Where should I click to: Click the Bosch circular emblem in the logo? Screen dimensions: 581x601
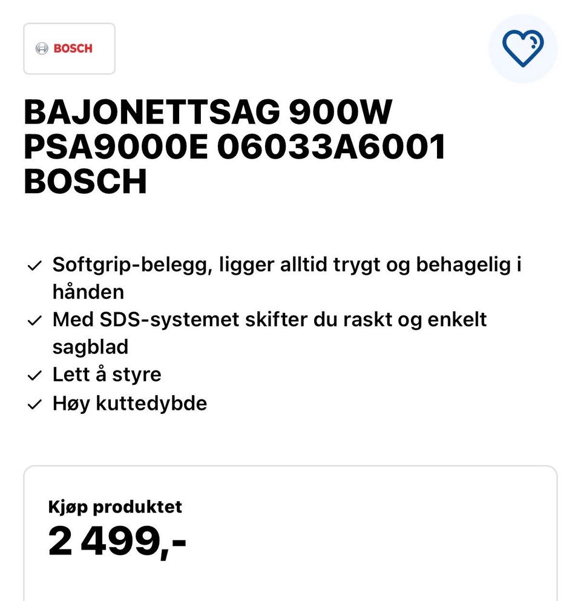coord(42,48)
